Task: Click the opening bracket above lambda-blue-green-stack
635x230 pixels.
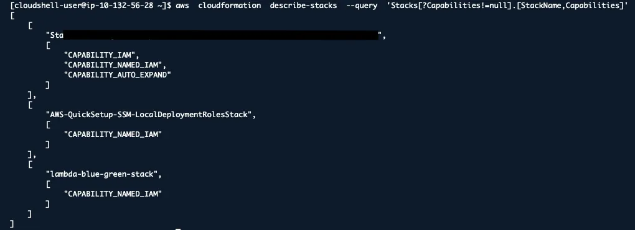Action: coord(31,164)
